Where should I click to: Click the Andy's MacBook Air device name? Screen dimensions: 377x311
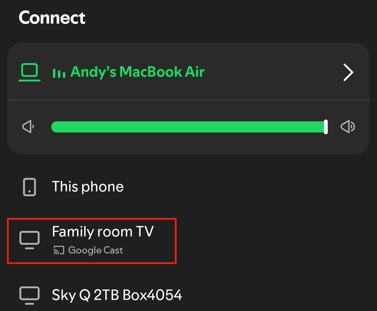tap(137, 72)
